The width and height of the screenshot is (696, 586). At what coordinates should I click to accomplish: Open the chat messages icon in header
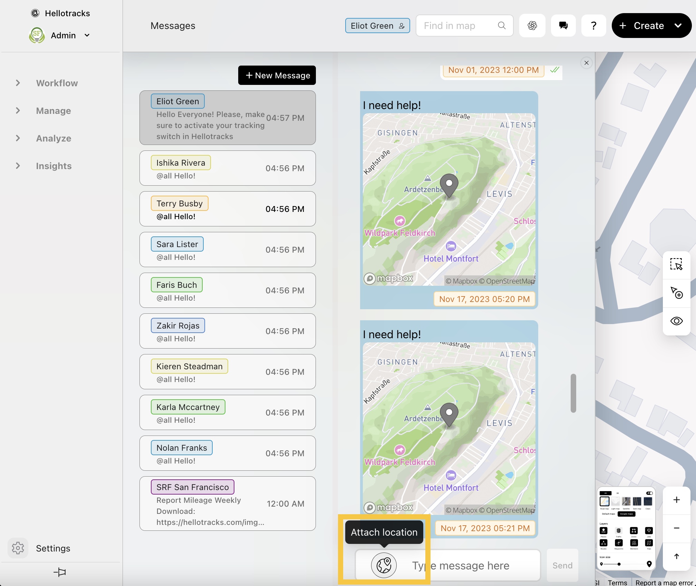563,26
